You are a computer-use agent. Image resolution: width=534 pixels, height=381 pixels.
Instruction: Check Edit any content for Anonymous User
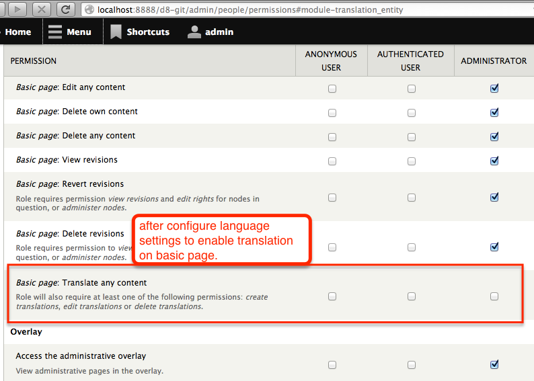point(332,89)
